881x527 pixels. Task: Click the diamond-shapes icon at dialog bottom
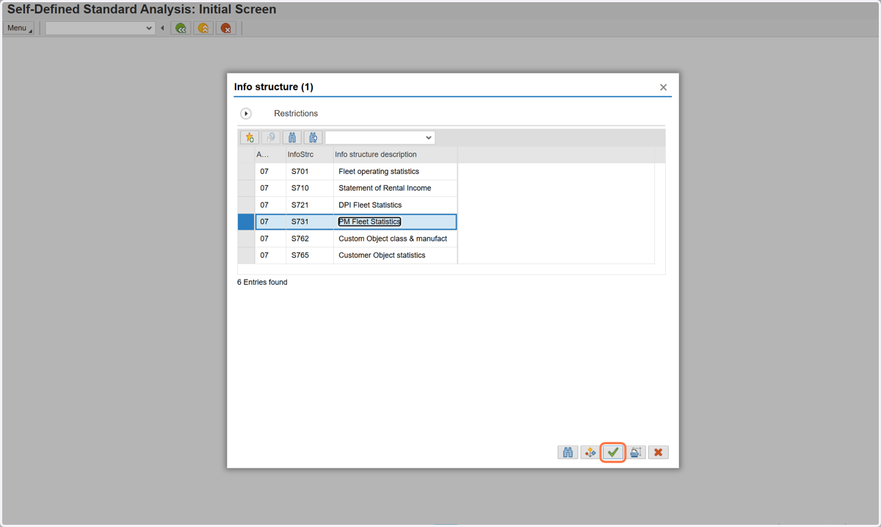(590, 452)
